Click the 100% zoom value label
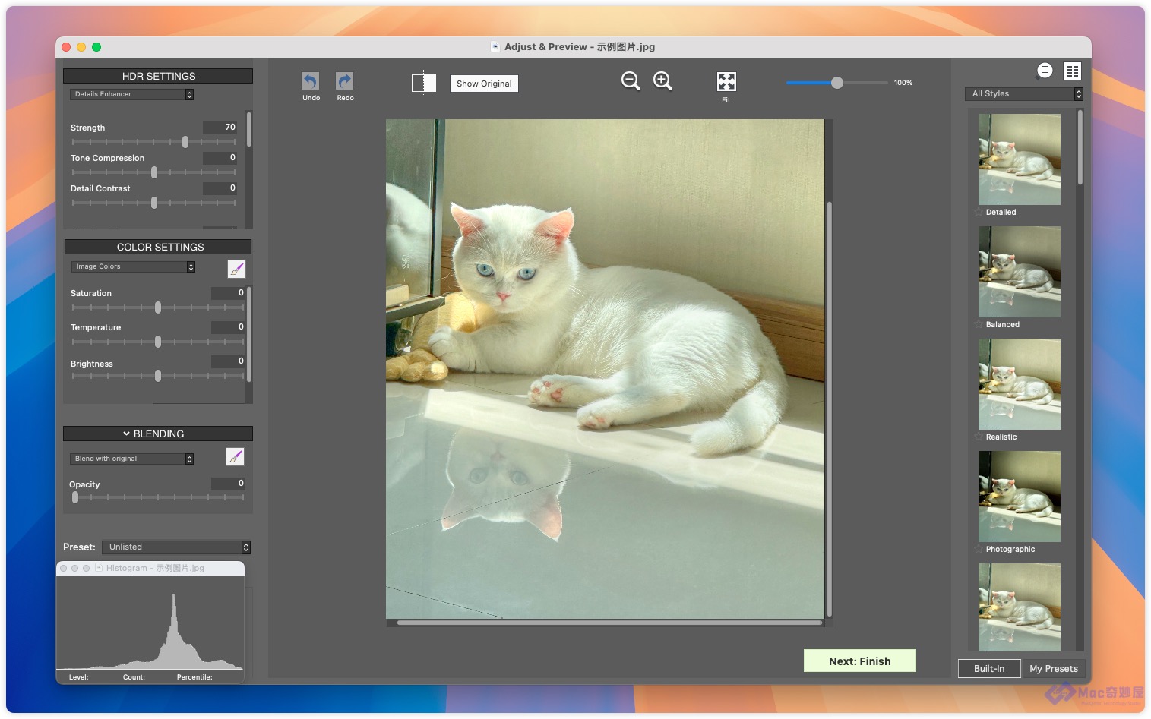The image size is (1151, 719). coord(903,83)
